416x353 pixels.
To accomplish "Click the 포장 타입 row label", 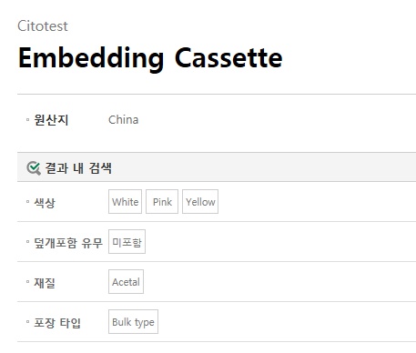I will [x=57, y=323].
